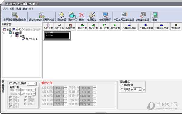The width and height of the screenshot is (182, 114).
Task: Select 1-显示屏 in the tree
Action: pos(17,33)
